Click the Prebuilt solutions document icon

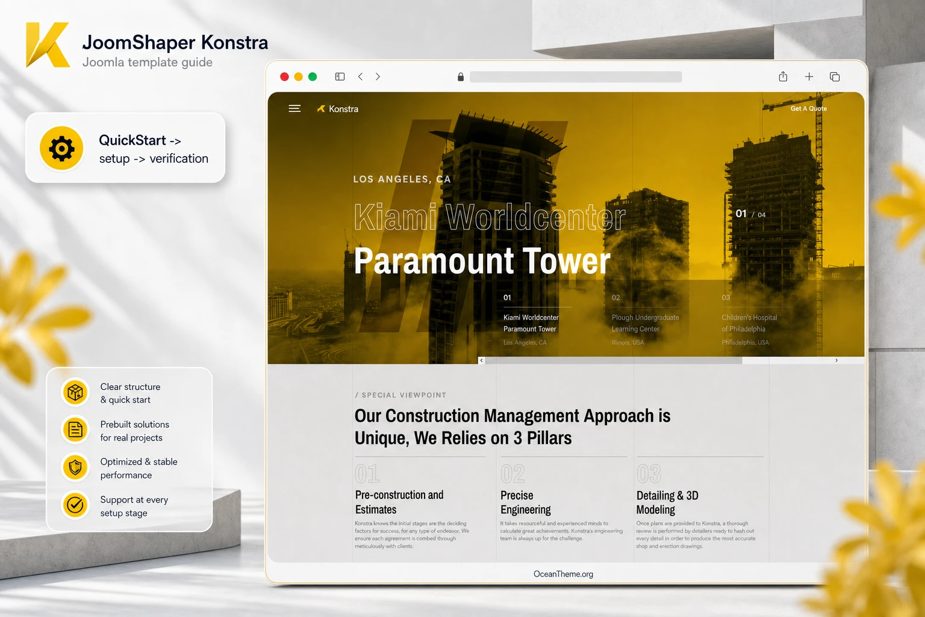coord(75,430)
